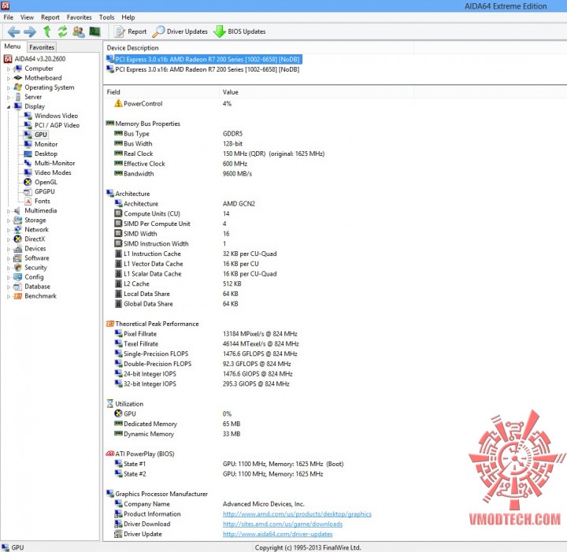The width and height of the screenshot is (567, 552).
Task: Select the Desktop tree item
Action: click(x=40, y=154)
